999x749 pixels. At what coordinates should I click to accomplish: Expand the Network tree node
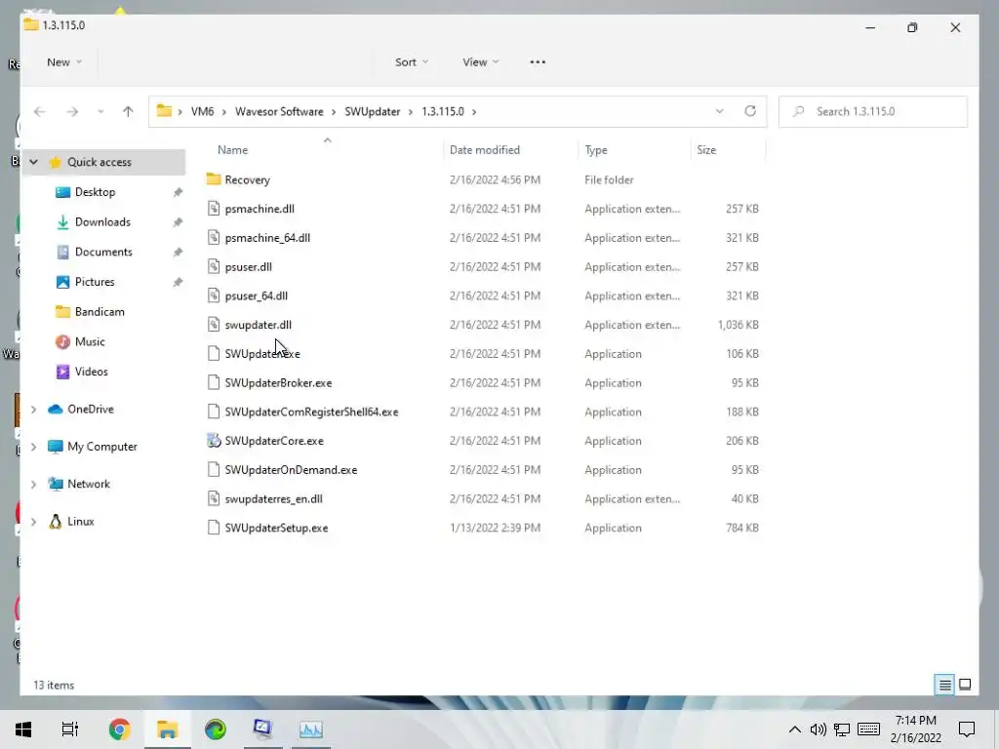pos(34,484)
